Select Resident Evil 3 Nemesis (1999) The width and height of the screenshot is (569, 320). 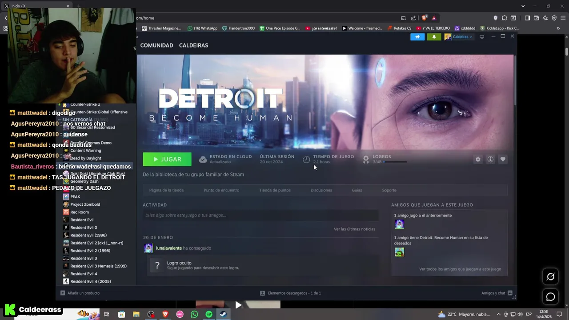pos(98,266)
